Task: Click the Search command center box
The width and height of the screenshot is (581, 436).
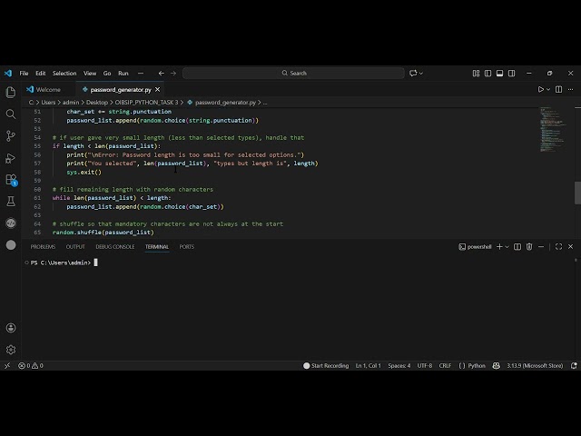Action: click(x=293, y=73)
